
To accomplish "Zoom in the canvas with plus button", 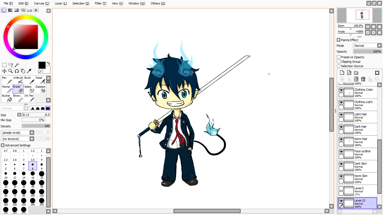I will (x=373, y=27).
